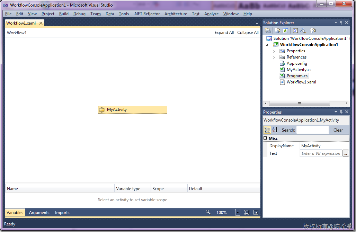Toggle the overview mini-map icon
This screenshot has width=356, height=232.
[256, 212]
